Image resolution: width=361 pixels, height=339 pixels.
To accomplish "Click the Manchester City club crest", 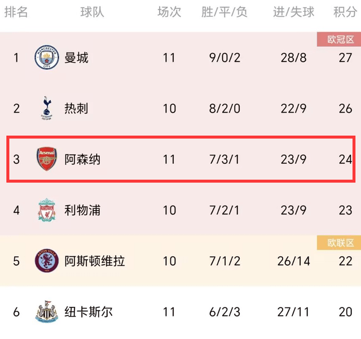I will coord(47,57).
